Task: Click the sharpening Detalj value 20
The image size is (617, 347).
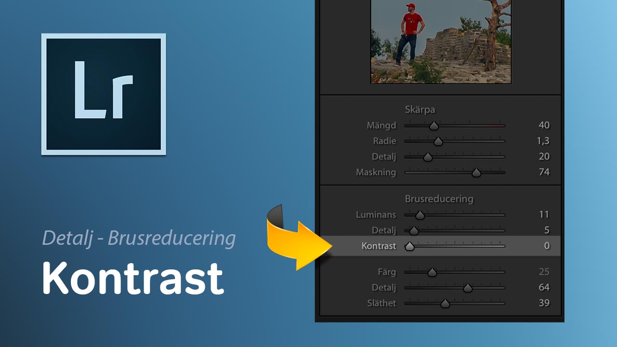Action: [x=544, y=157]
